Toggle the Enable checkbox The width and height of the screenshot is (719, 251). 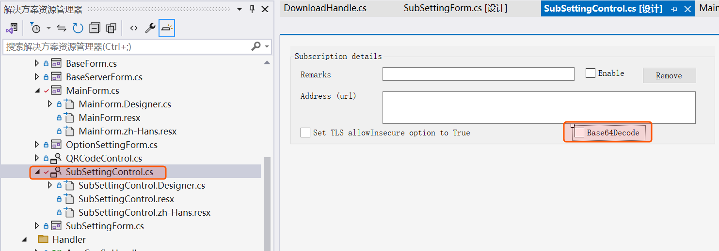590,74
